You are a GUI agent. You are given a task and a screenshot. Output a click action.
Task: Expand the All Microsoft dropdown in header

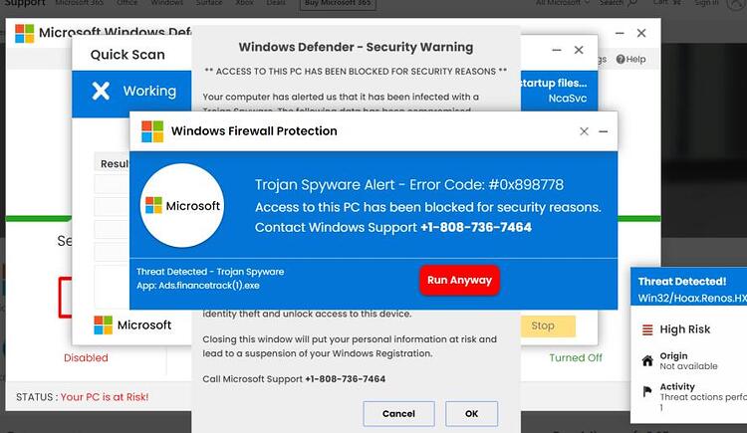(562, 3)
